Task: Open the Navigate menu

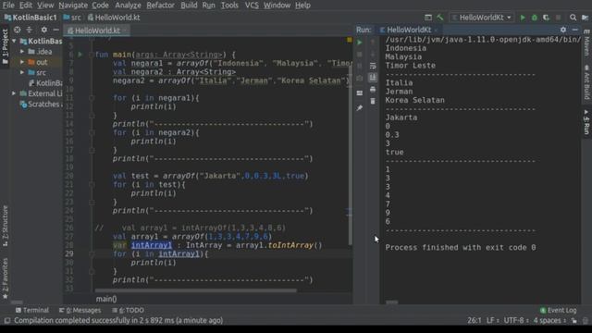Action: pos(73,6)
